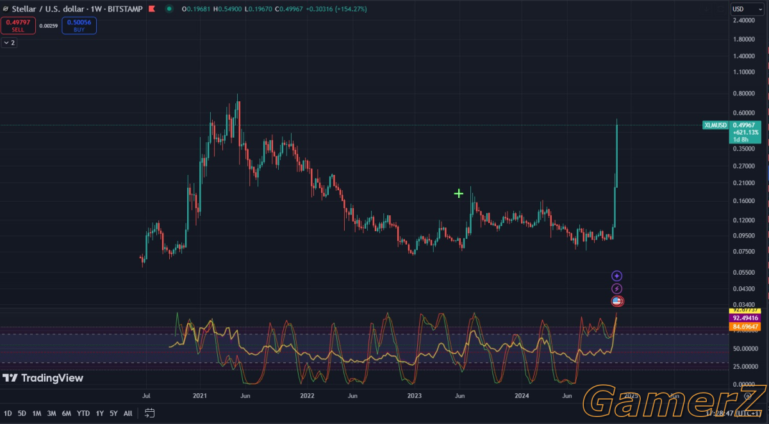This screenshot has height=424, width=769.
Task: Open the purple lightning bolt event marker
Action: coord(616,289)
